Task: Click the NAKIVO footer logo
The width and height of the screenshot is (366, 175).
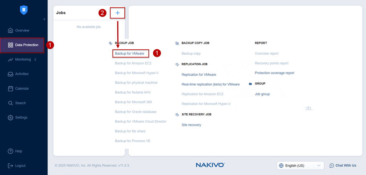Action: point(210,165)
